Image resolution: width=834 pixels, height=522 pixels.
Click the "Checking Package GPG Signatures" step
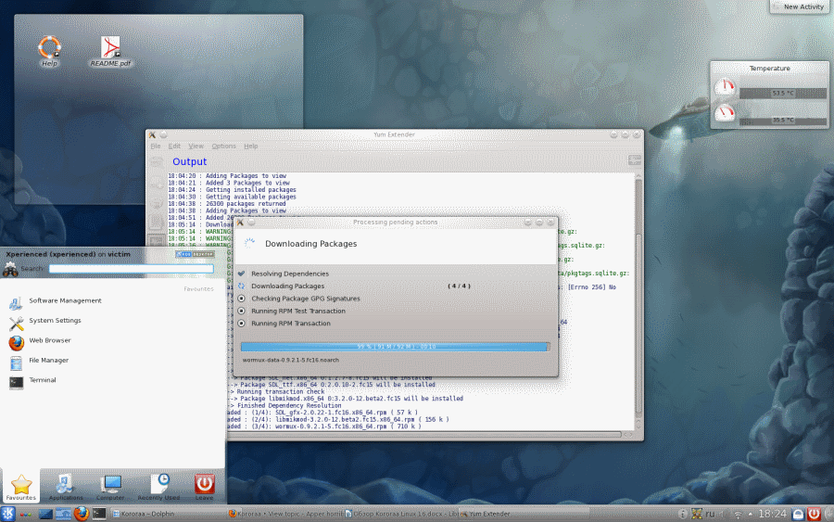point(305,299)
